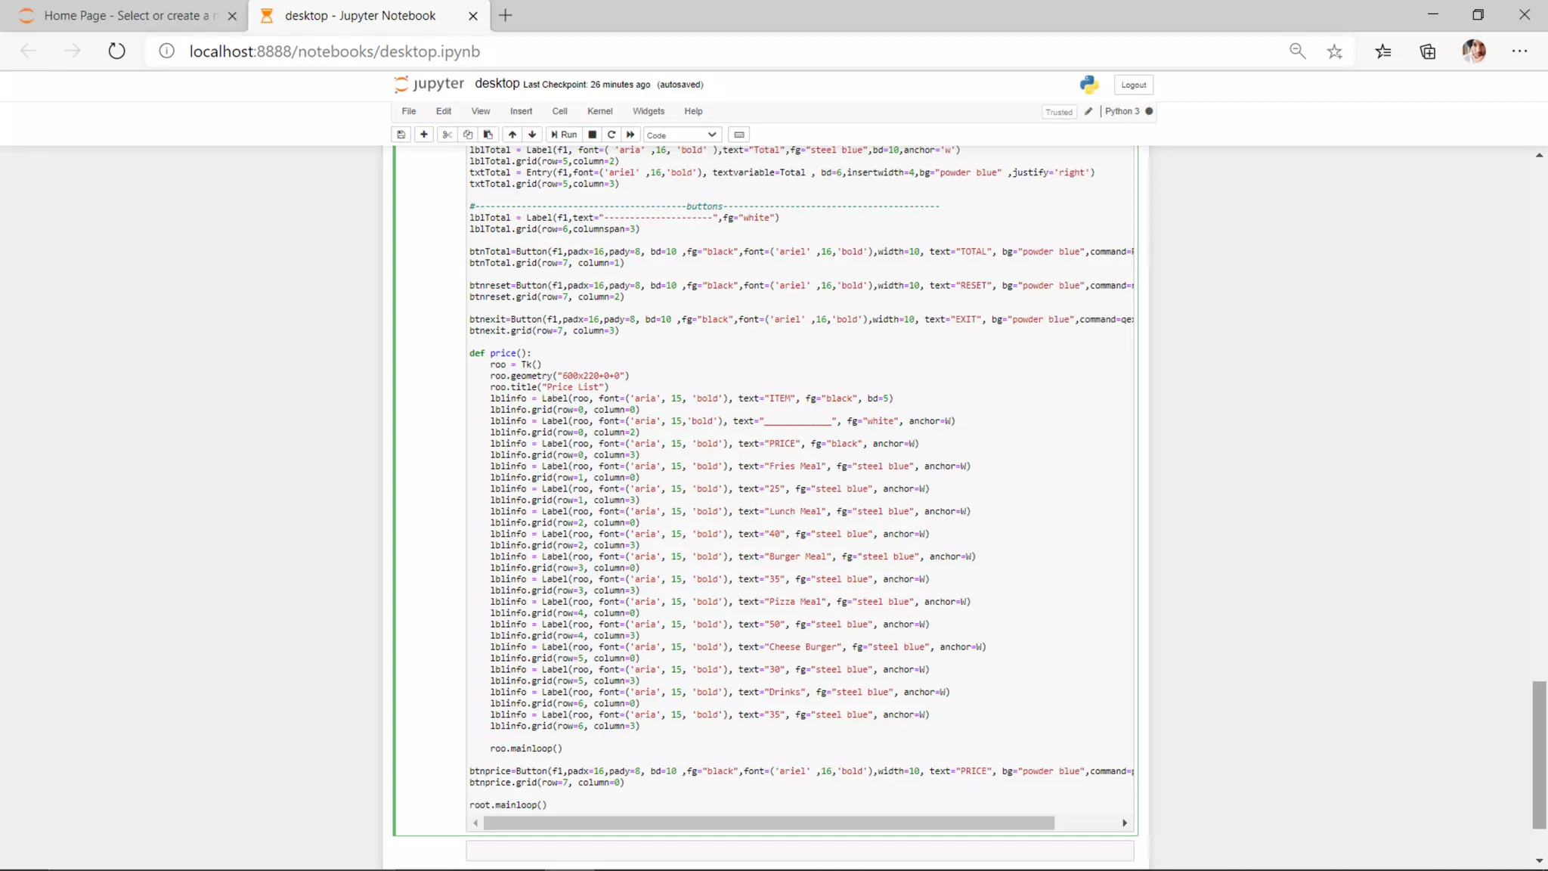Viewport: 1548px width, 871px height.
Task: Open the Widgets menu
Action: click(648, 111)
